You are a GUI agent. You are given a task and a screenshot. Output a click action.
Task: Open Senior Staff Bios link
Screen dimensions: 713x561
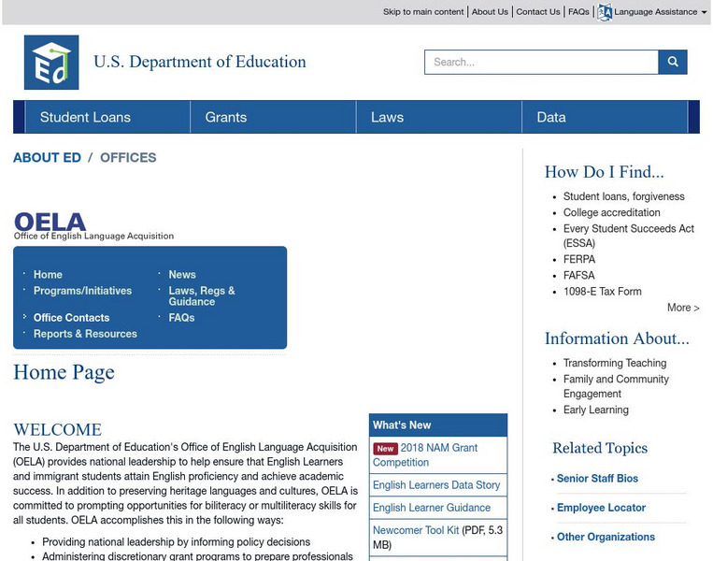(x=597, y=478)
